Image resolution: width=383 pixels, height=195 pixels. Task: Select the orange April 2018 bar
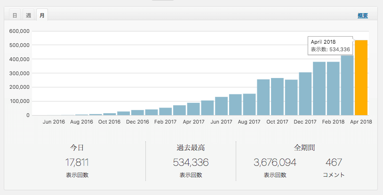click(361, 78)
